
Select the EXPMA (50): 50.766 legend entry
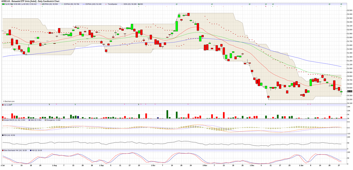(71, 4)
